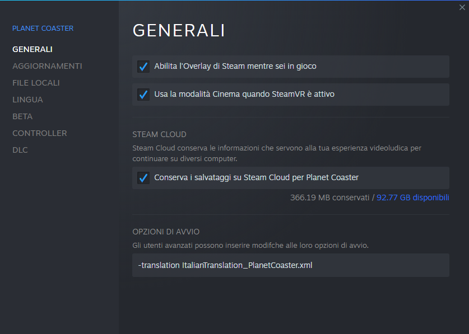Open the GENERALI section in sidebar
The height and width of the screenshot is (334, 469).
click(32, 49)
